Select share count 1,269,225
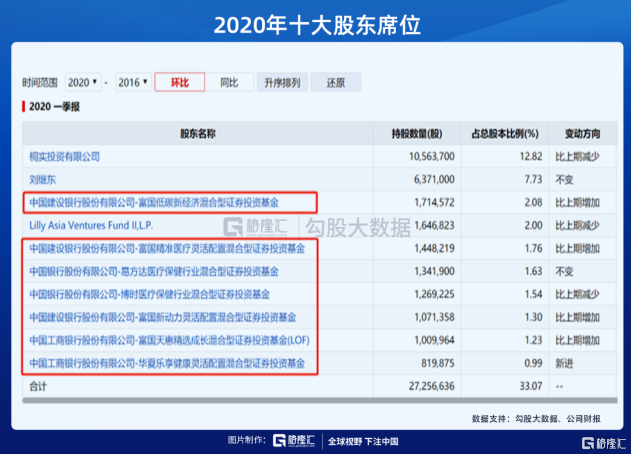Screen dimensions: 631x454 click(x=434, y=294)
